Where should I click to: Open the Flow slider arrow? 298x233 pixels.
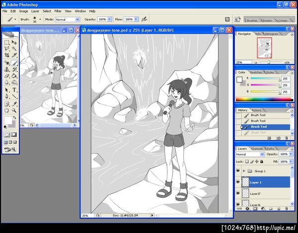pyautogui.click(x=136, y=19)
